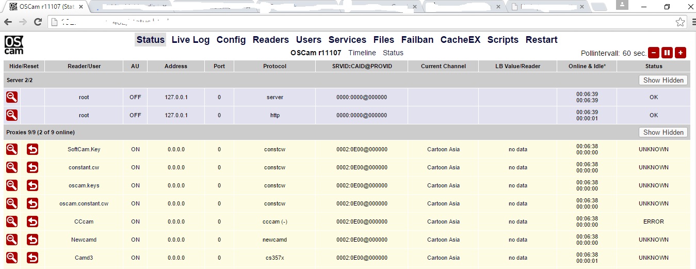696x269 pixels.
Task: Reset the CCcam reader with arrow icon
Action: pos(33,221)
